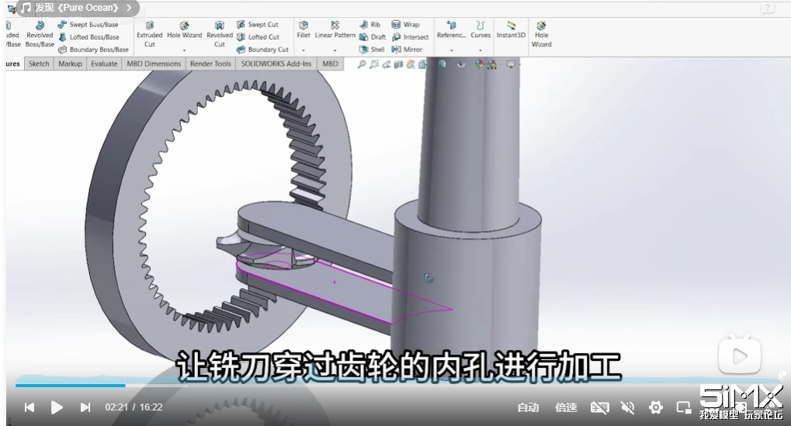The height and width of the screenshot is (426, 791).
Task: Click the 02:21 / 16:22 time display
Action: pos(134,407)
